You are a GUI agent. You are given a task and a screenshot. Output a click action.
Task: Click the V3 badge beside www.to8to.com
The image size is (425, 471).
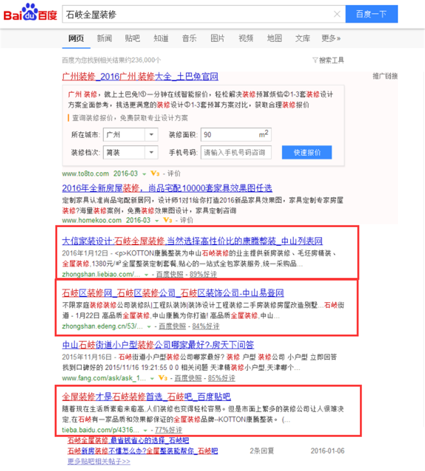pos(155,173)
